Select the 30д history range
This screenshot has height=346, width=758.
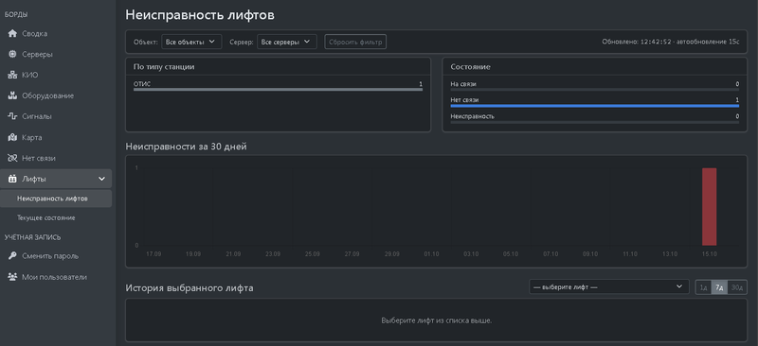(737, 287)
